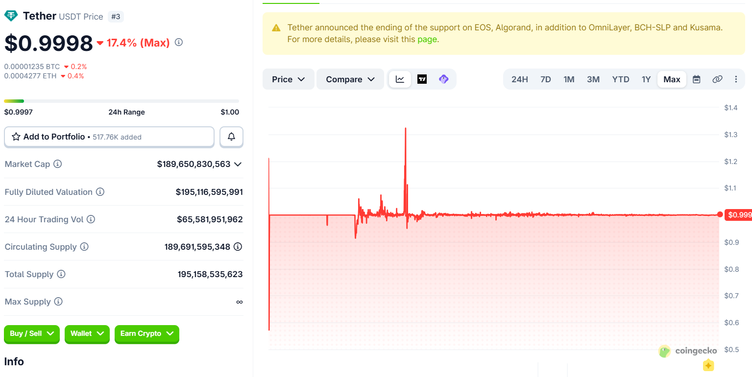Image resolution: width=752 pixels, height=377 pixels.
Task: Click the $1.3 peak spike on chart
Action: point(406,129)
